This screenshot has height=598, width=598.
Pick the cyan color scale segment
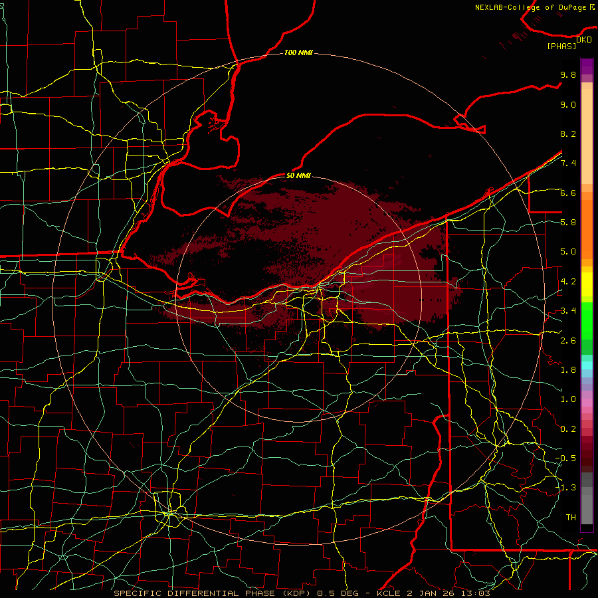(587, 365)
